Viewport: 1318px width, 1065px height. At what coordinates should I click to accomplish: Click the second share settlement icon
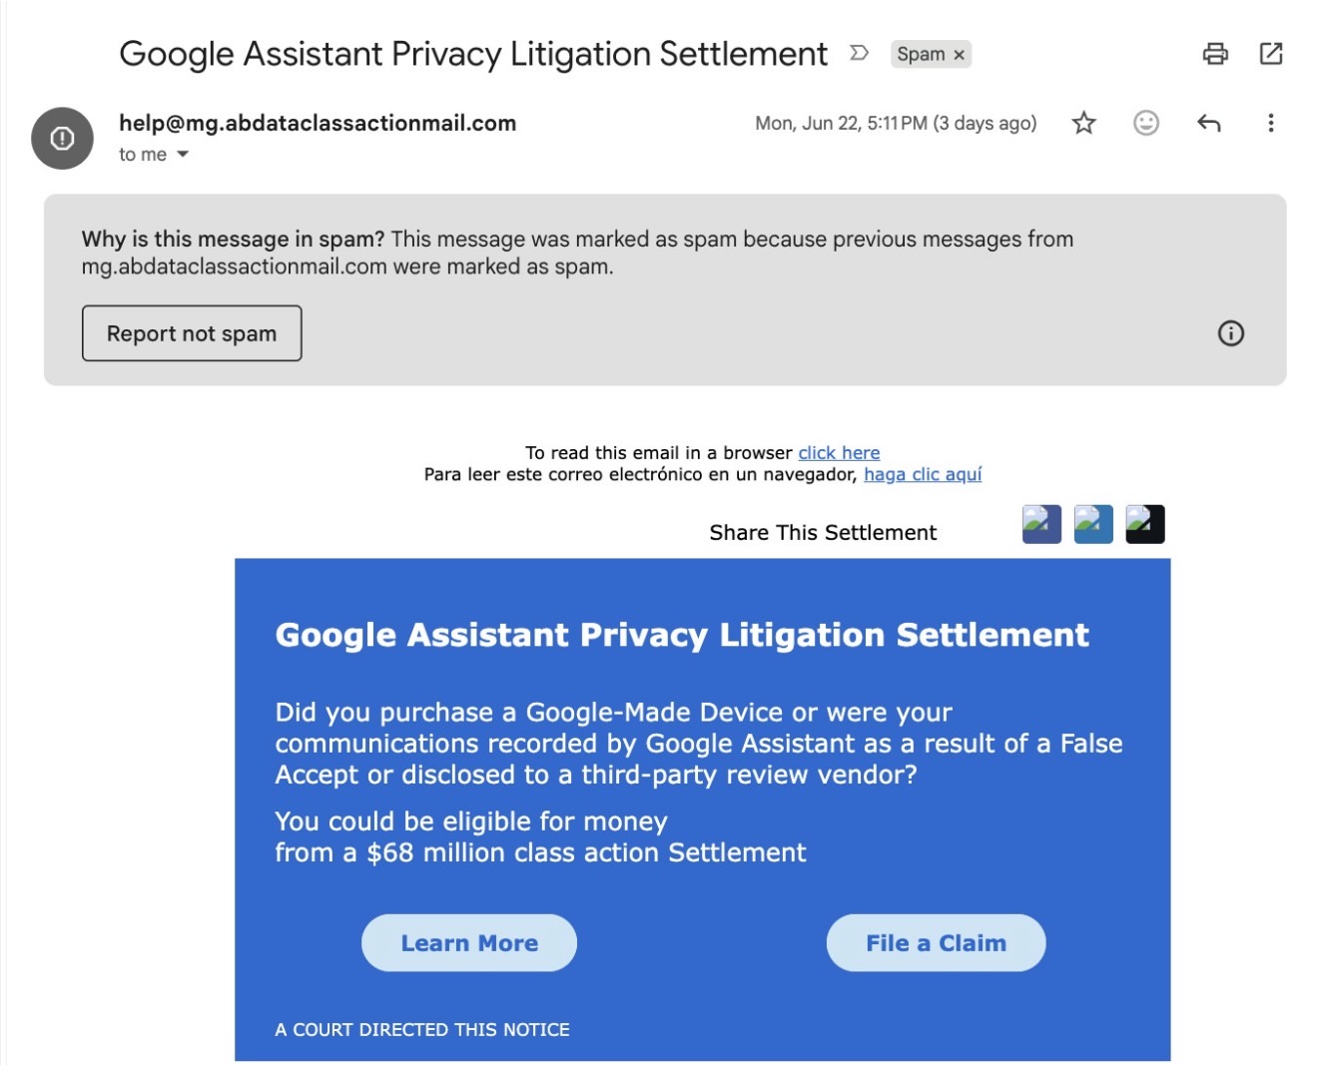1093,524
